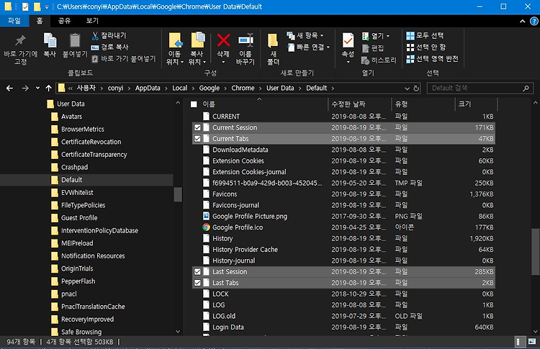Open Easy access (빠른 연결) dropdown
The image size is (540, 349).
click(309, 47)
